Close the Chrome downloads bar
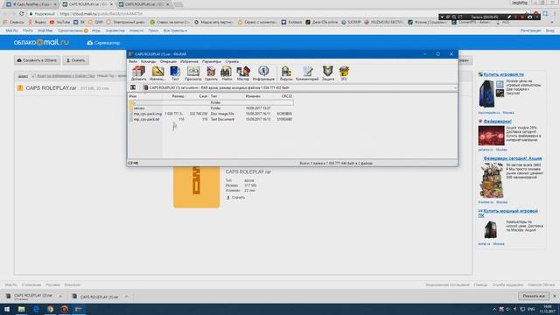 [554, 296]
